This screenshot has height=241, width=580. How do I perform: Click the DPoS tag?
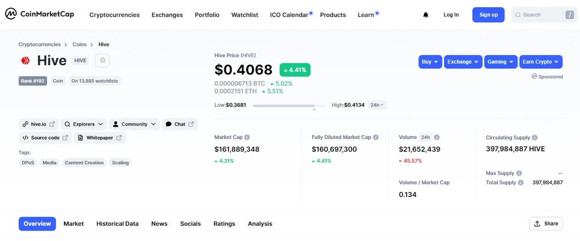(28, 163)
